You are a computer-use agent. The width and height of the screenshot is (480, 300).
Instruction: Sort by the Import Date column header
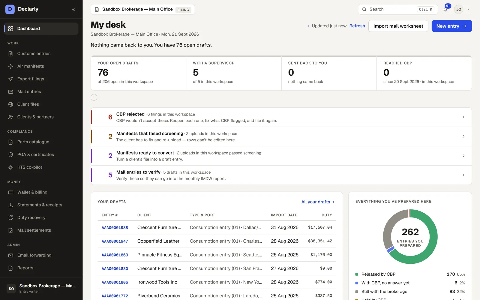284,215
